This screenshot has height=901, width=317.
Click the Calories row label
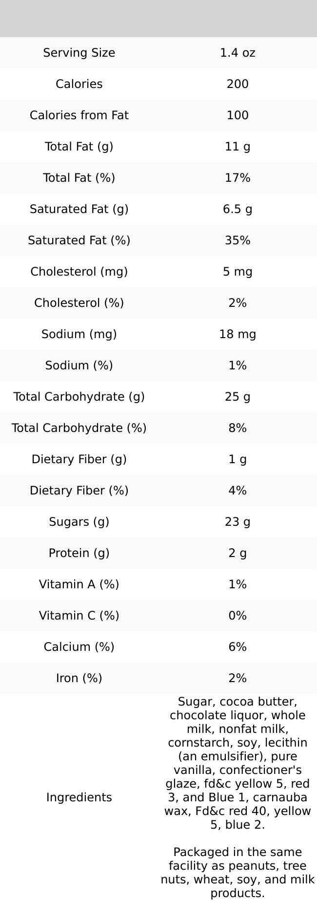tap(79, 84)
